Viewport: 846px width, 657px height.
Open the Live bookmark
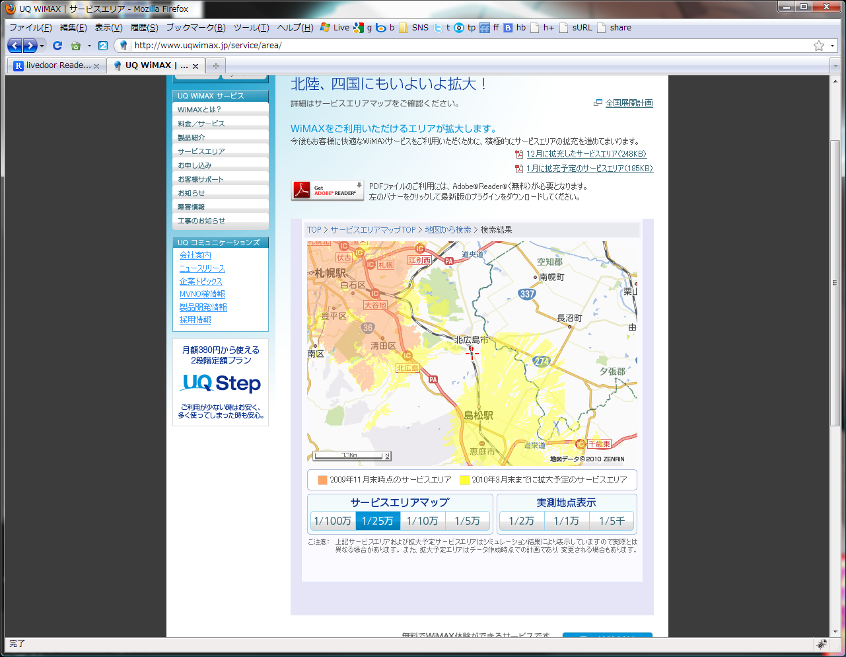point(335,27)
